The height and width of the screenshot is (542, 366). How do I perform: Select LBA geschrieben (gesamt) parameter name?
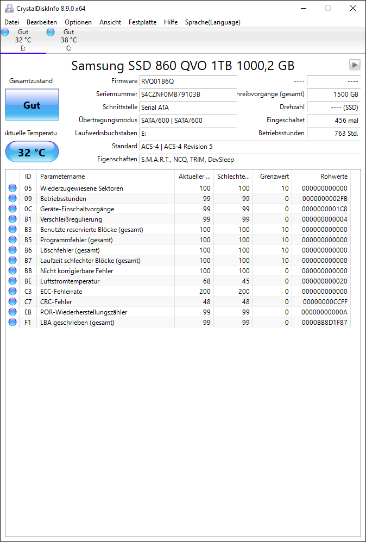coord(77,323)
